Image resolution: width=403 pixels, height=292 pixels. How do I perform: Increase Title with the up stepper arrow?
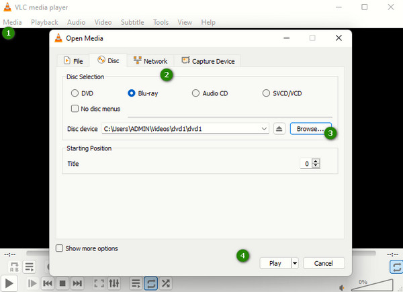(x=316, y=161)
